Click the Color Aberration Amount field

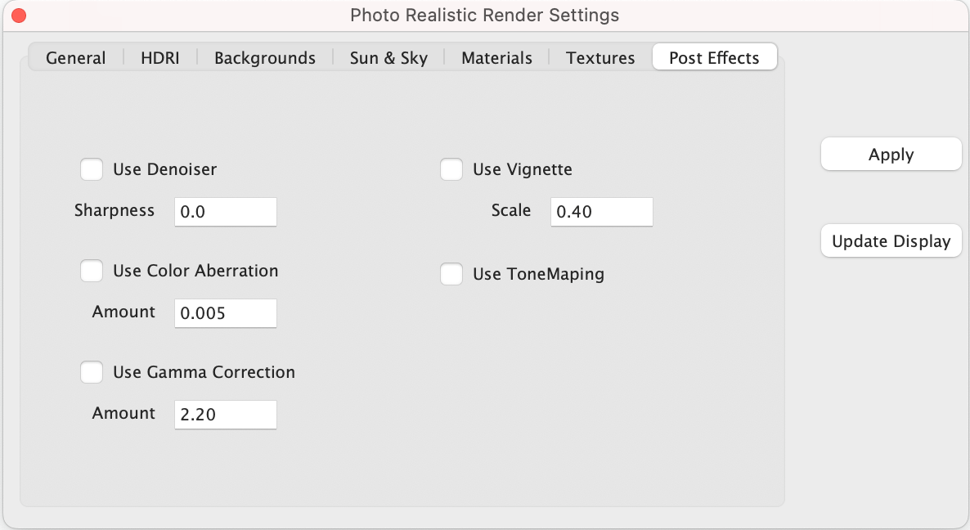(226, 312)
